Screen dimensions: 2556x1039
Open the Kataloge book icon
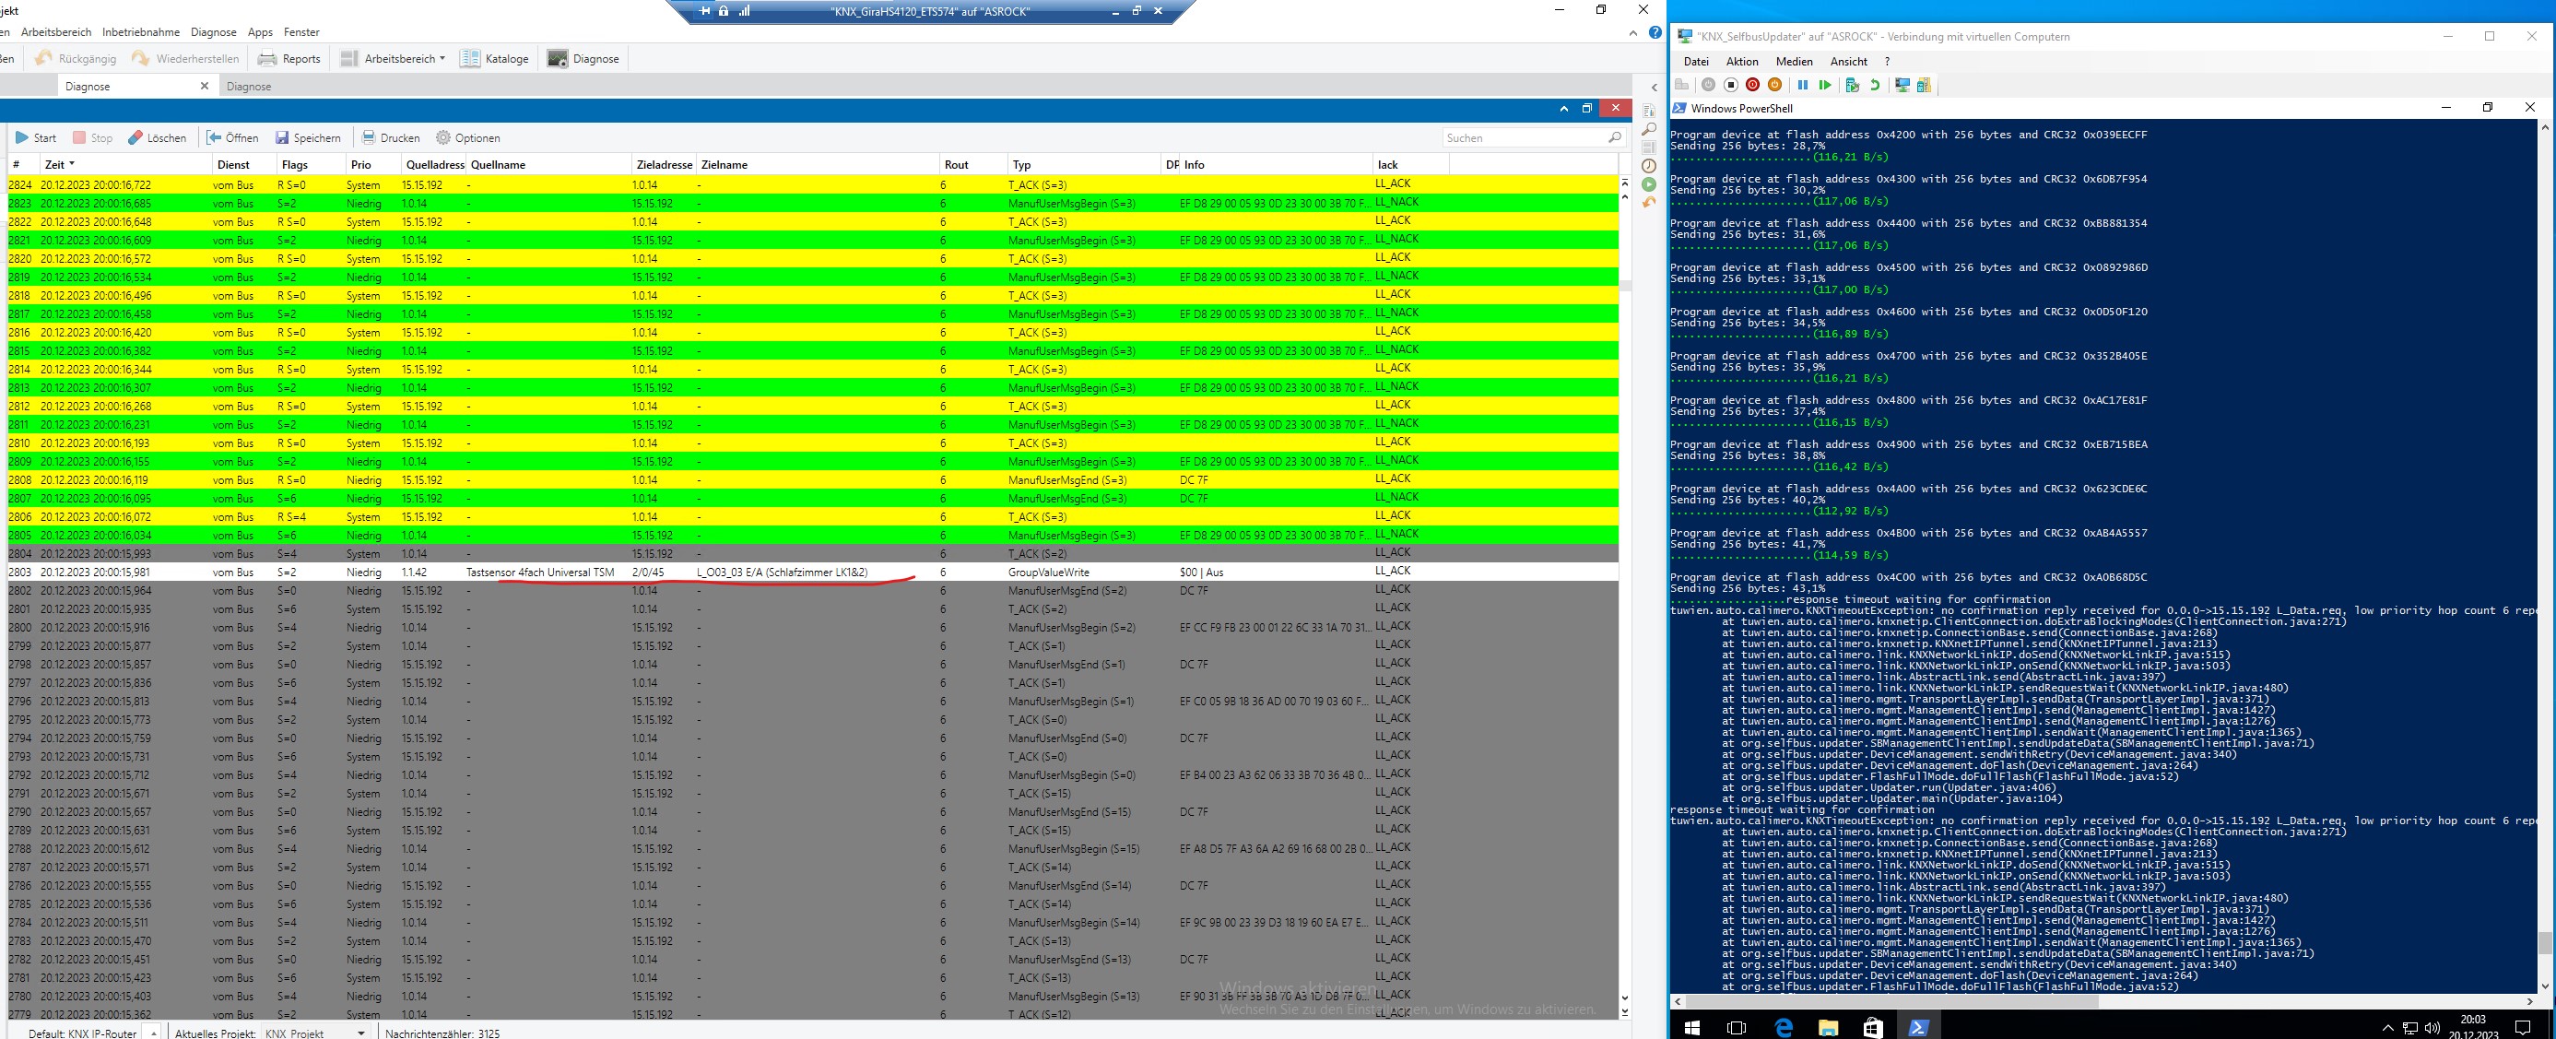click(470, 59)
